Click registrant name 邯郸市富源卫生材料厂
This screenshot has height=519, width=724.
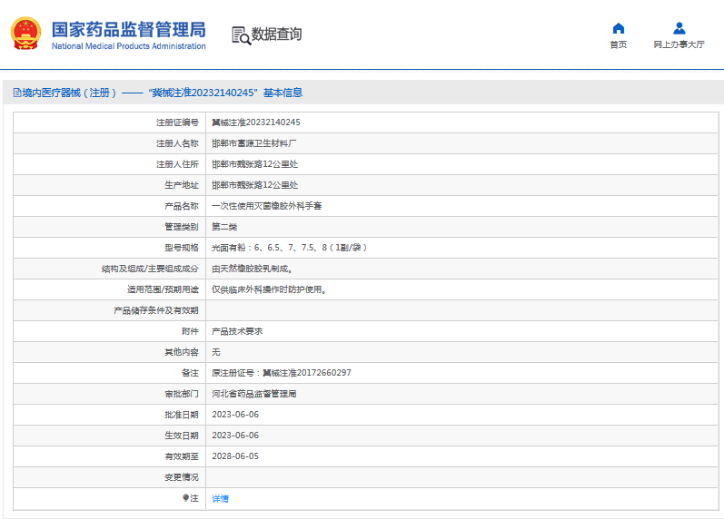pos(253,143)
